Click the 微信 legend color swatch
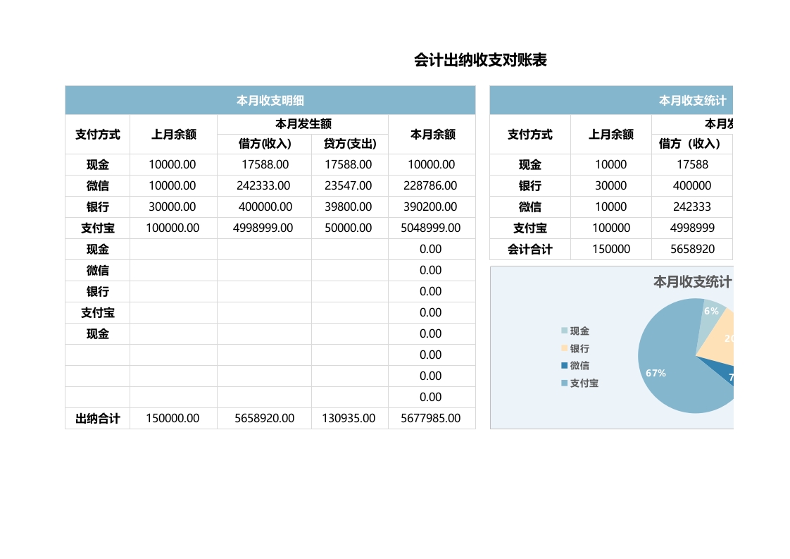 coord(564,365)
